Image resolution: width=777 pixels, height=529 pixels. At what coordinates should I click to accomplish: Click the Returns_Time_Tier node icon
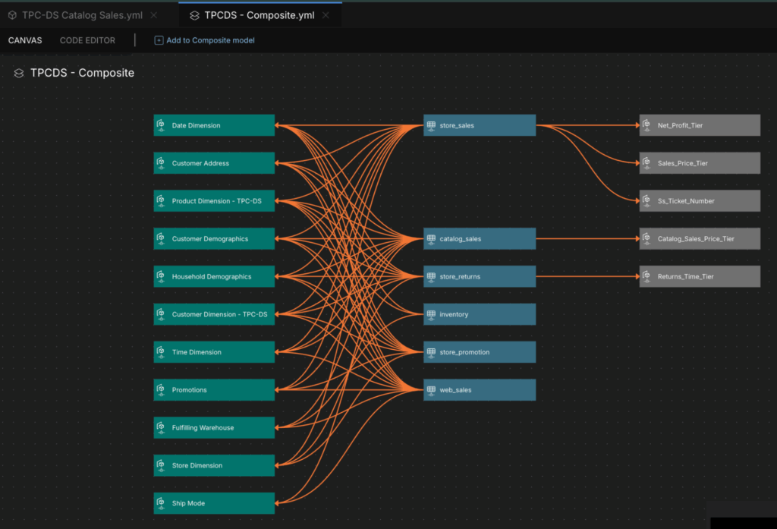[646, 276]
